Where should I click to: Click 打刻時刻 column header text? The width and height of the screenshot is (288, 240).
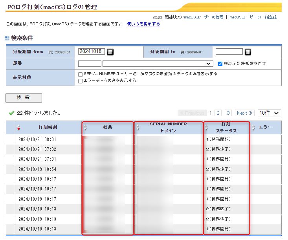click(x=48, y=127)
